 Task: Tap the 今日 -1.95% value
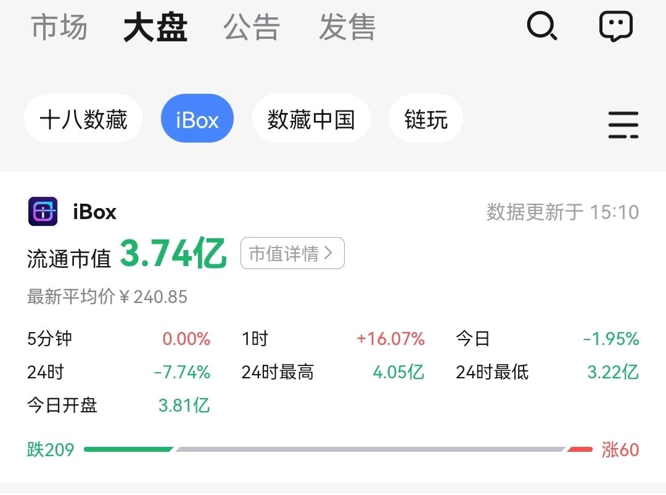[610, 339]
